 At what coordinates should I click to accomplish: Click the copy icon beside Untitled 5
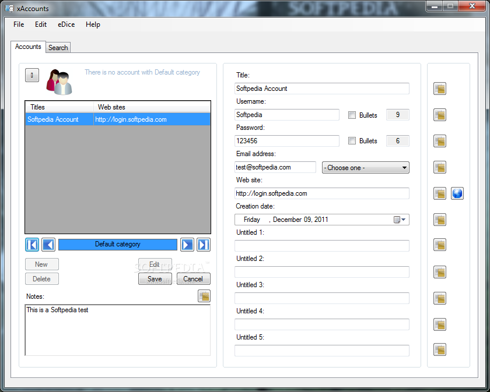440,349
